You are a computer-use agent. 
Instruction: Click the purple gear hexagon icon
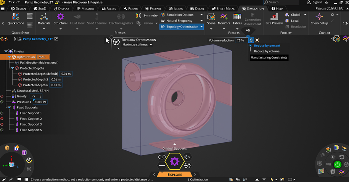coord(175,161)
